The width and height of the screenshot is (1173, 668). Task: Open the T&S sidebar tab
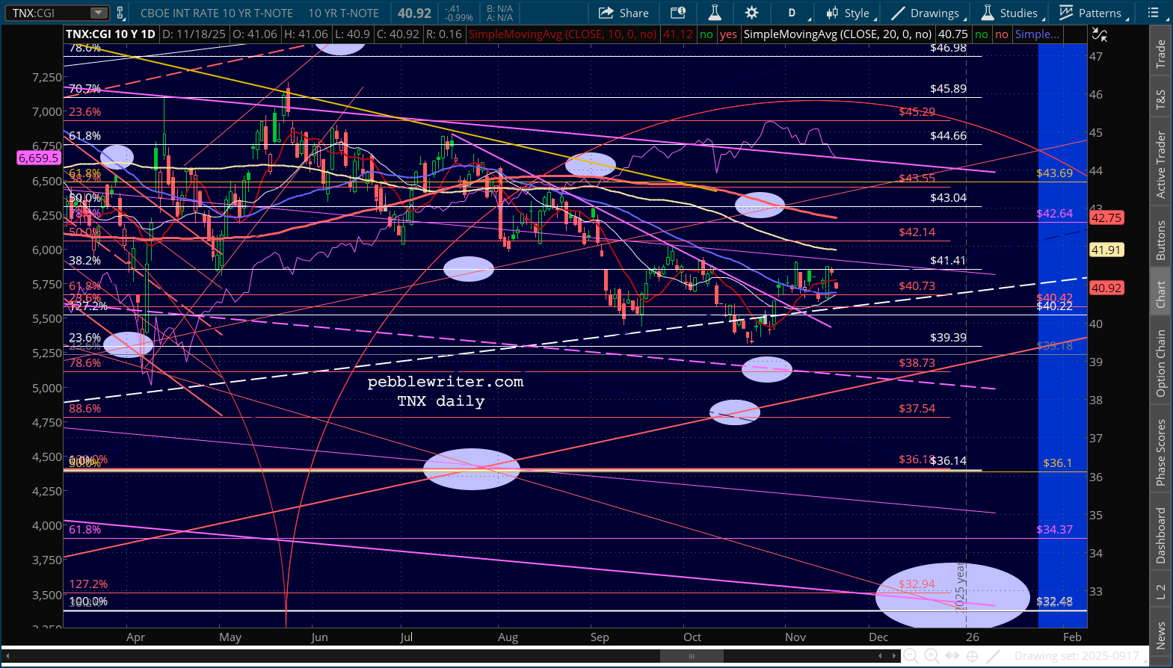(1161, 99)
